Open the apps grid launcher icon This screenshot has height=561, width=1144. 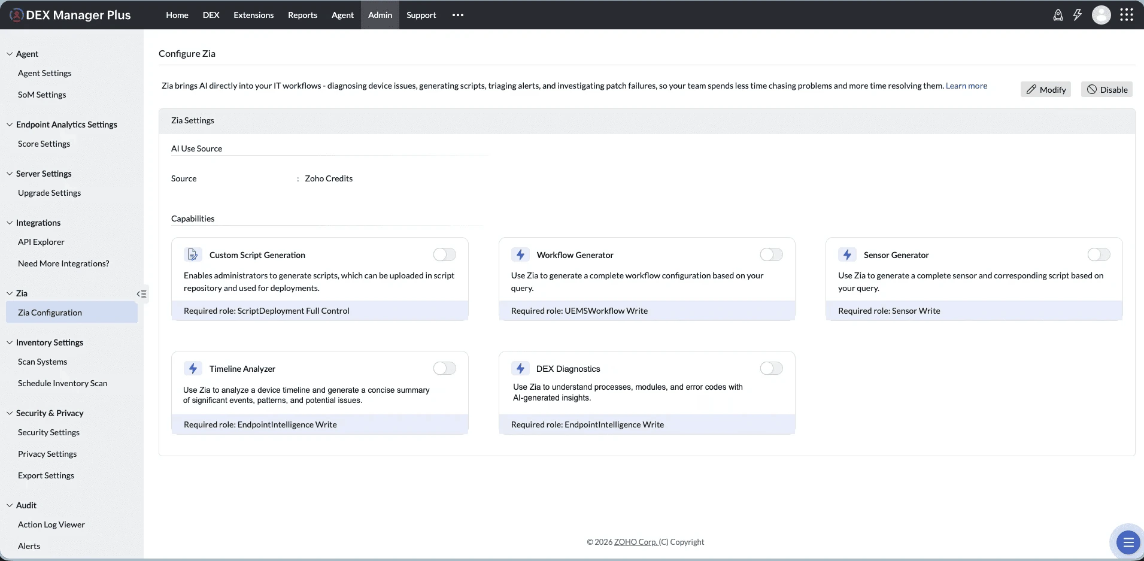point(1127,15)
